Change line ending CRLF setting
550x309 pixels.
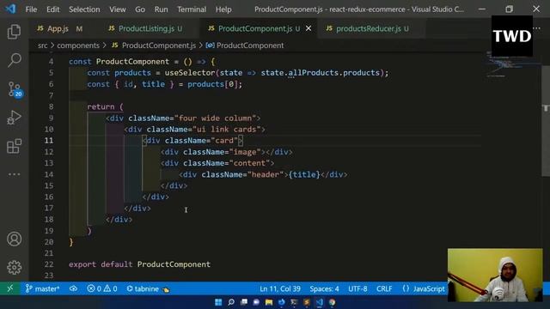tap(384, 288)
